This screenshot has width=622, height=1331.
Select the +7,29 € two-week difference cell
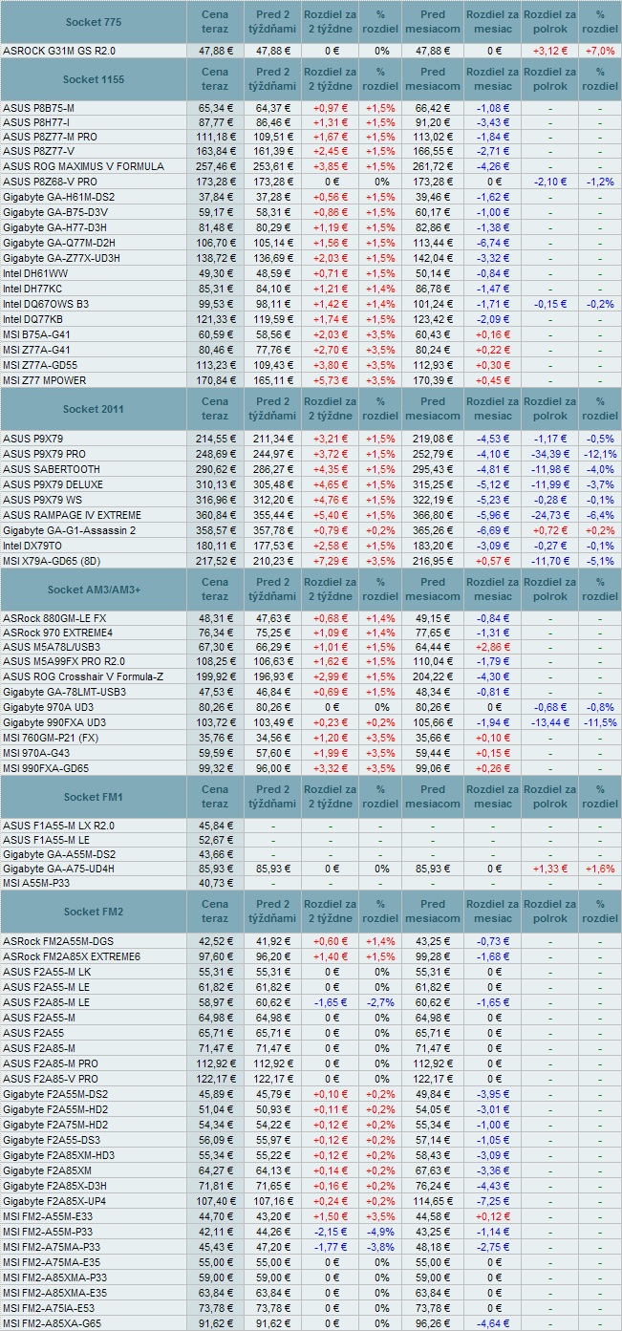331,560
